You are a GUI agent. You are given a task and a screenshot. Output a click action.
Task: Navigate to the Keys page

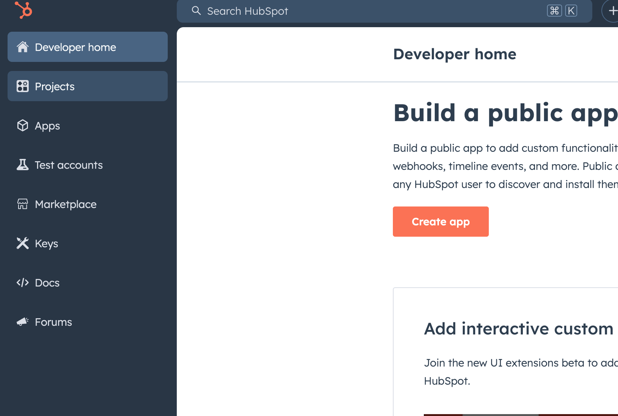[88, 243]
